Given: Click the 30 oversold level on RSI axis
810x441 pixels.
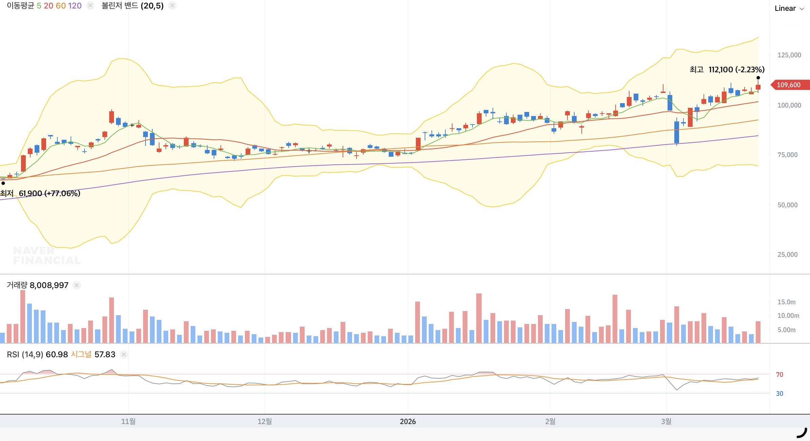Looking at the screenshot, I should [779, 394].
